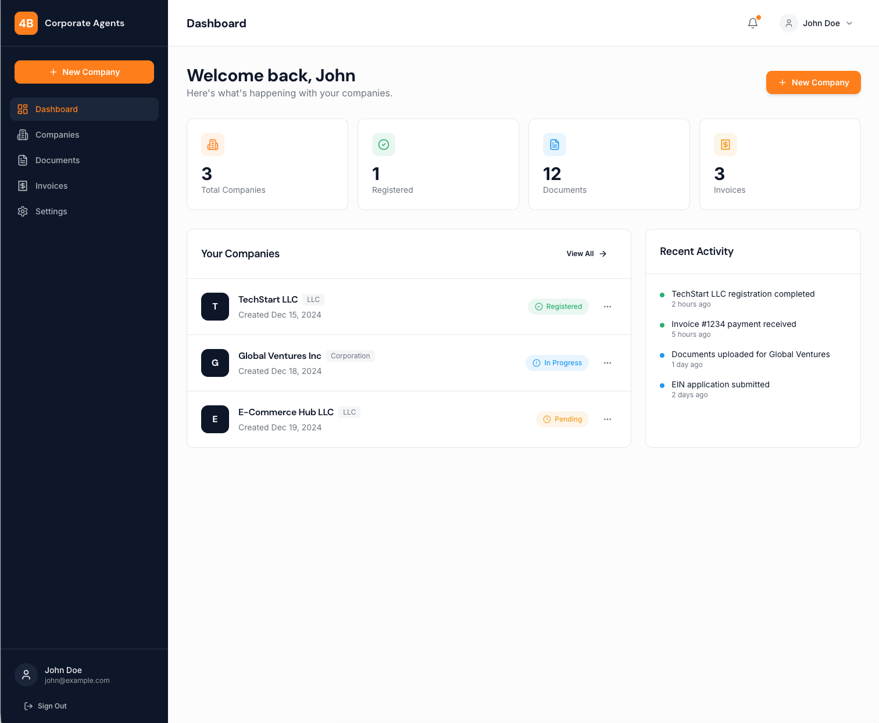Click Sign Out
Image resolution: width=879 pixels, height=723 pixels.
click(x=45, y=706)
